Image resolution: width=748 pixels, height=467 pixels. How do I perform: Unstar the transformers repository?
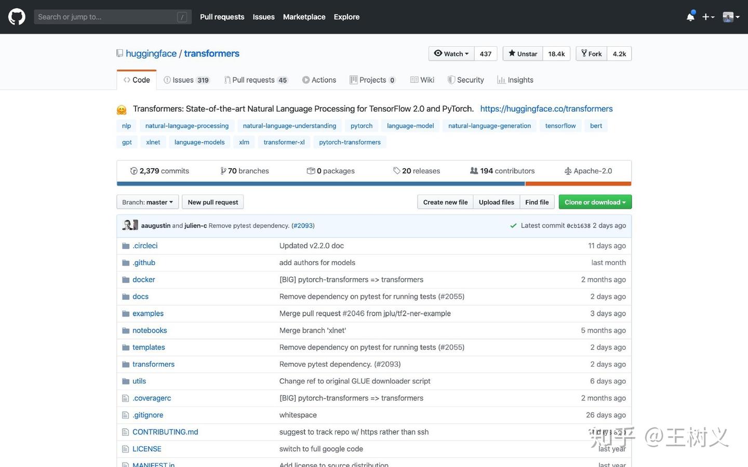click(x=523, y=53)
